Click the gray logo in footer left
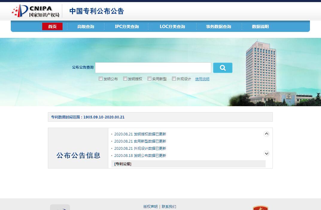Image resolution: width=321 pixels, height=210 pixels. pos(60,207)
